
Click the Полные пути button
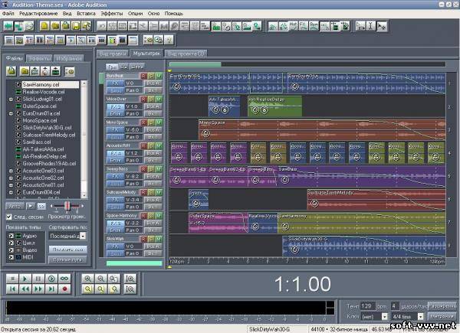[x=67, y=260]
